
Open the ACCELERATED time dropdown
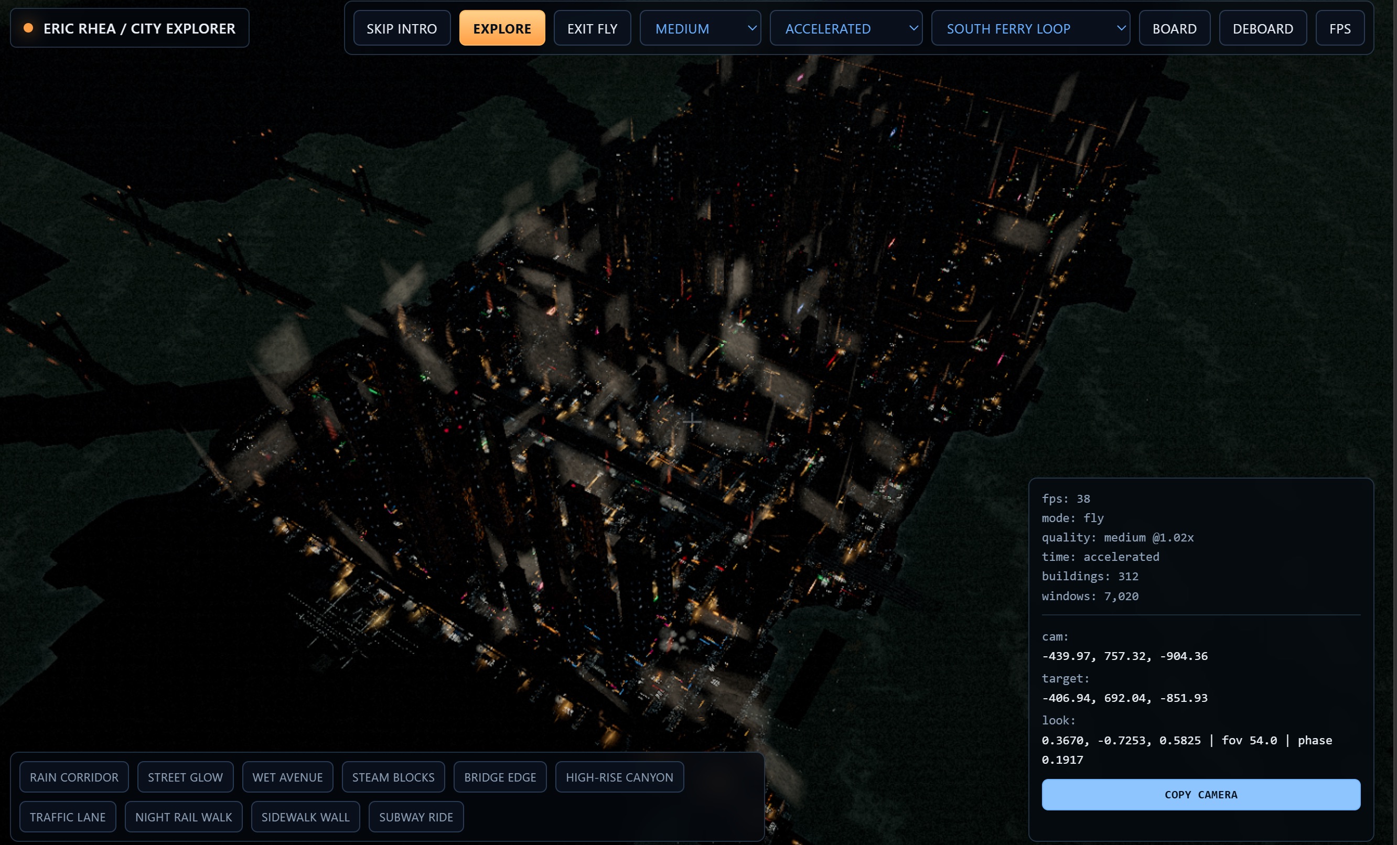846,28
